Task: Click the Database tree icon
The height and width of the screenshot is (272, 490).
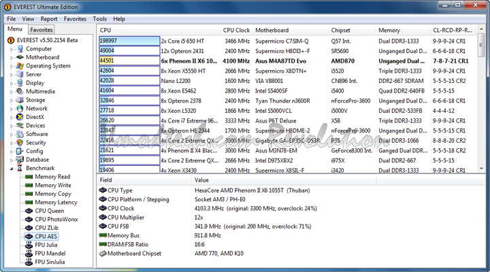Action: point(20,160)
